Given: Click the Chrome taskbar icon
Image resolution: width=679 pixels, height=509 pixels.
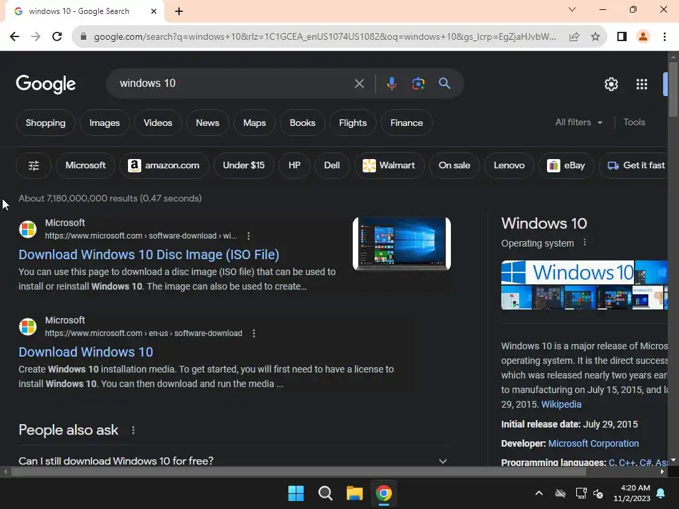Looking at the screenshot, I should pyautogui.click(x=384, y=493).
